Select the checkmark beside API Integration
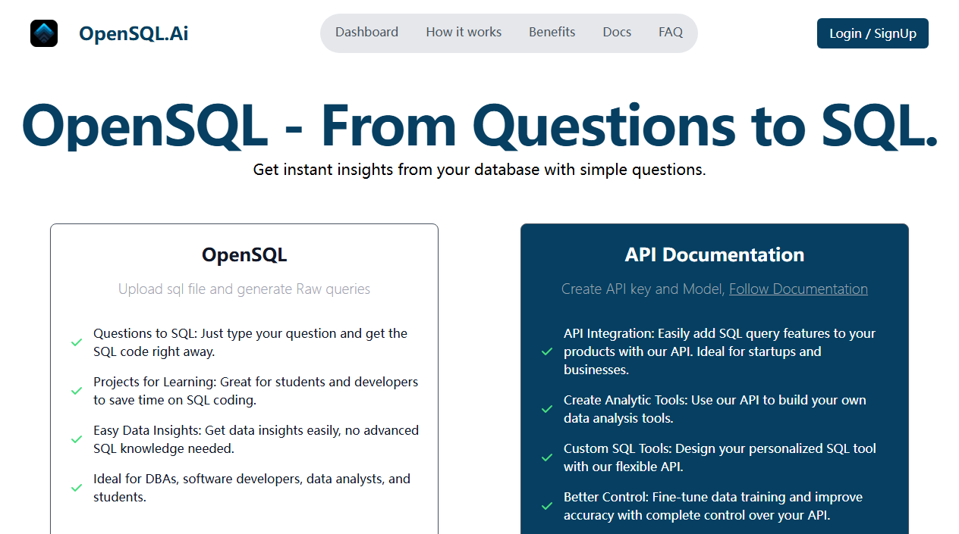Viewport: 959px width, 534px height. tap(547, 351)
